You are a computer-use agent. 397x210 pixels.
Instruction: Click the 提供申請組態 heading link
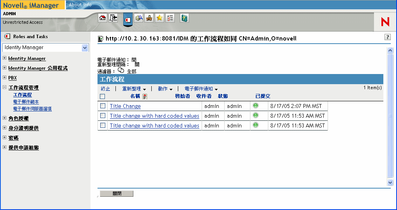[23, 148]
